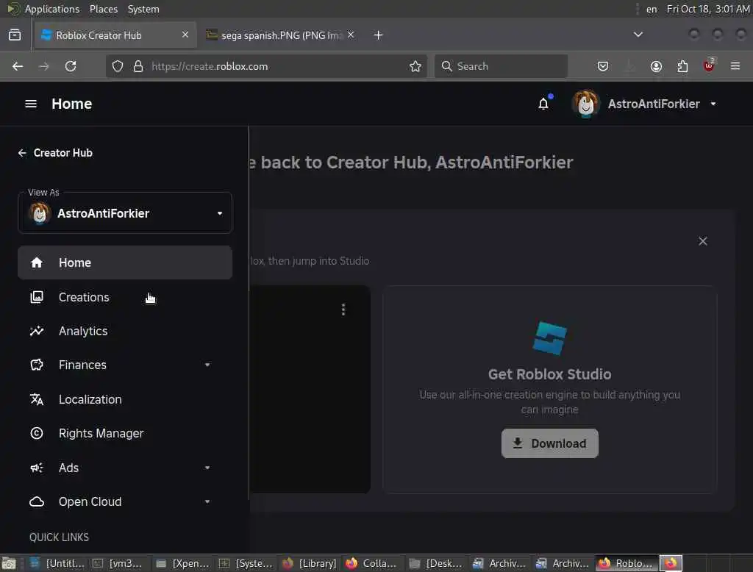
Task: Open the Pocket save icon
Action: [x=603, y=66]
